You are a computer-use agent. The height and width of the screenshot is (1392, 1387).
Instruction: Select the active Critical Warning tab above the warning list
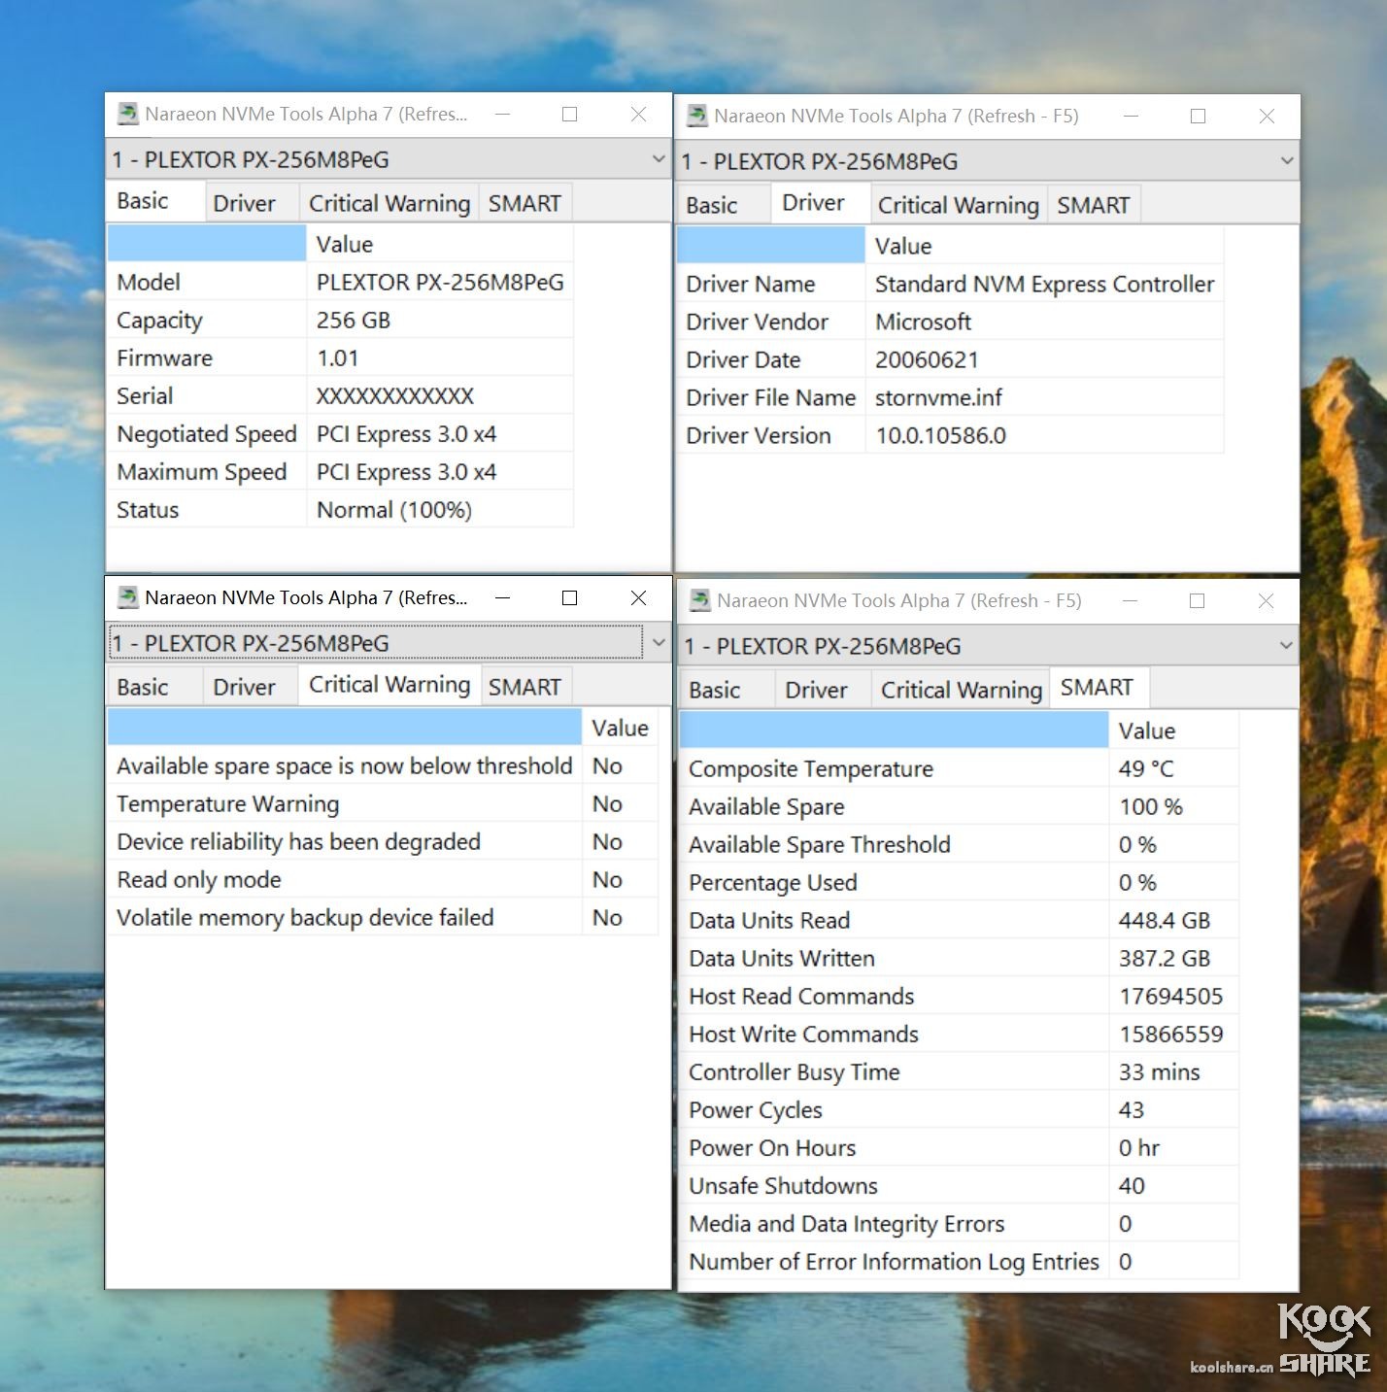(389, 685)
